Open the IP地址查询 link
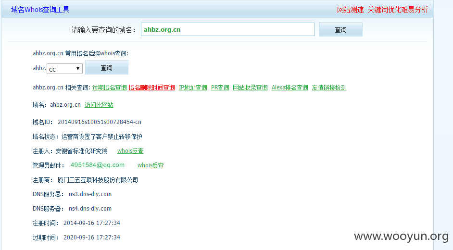453x250 pixels. (x=193, y=87)
